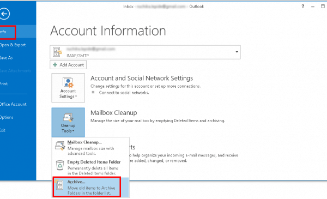Open the Open & Export tab
This screenshot has height=199, width=327.
(13, 45)
